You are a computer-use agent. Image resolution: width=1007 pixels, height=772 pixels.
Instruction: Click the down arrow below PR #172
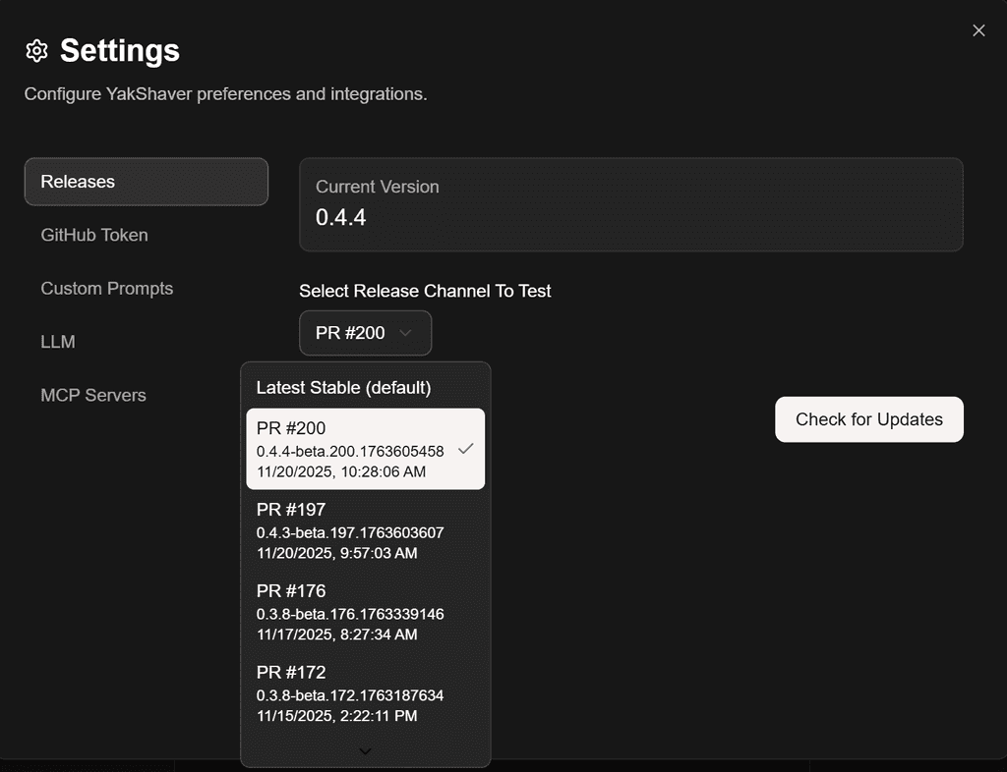coord(365,750)
